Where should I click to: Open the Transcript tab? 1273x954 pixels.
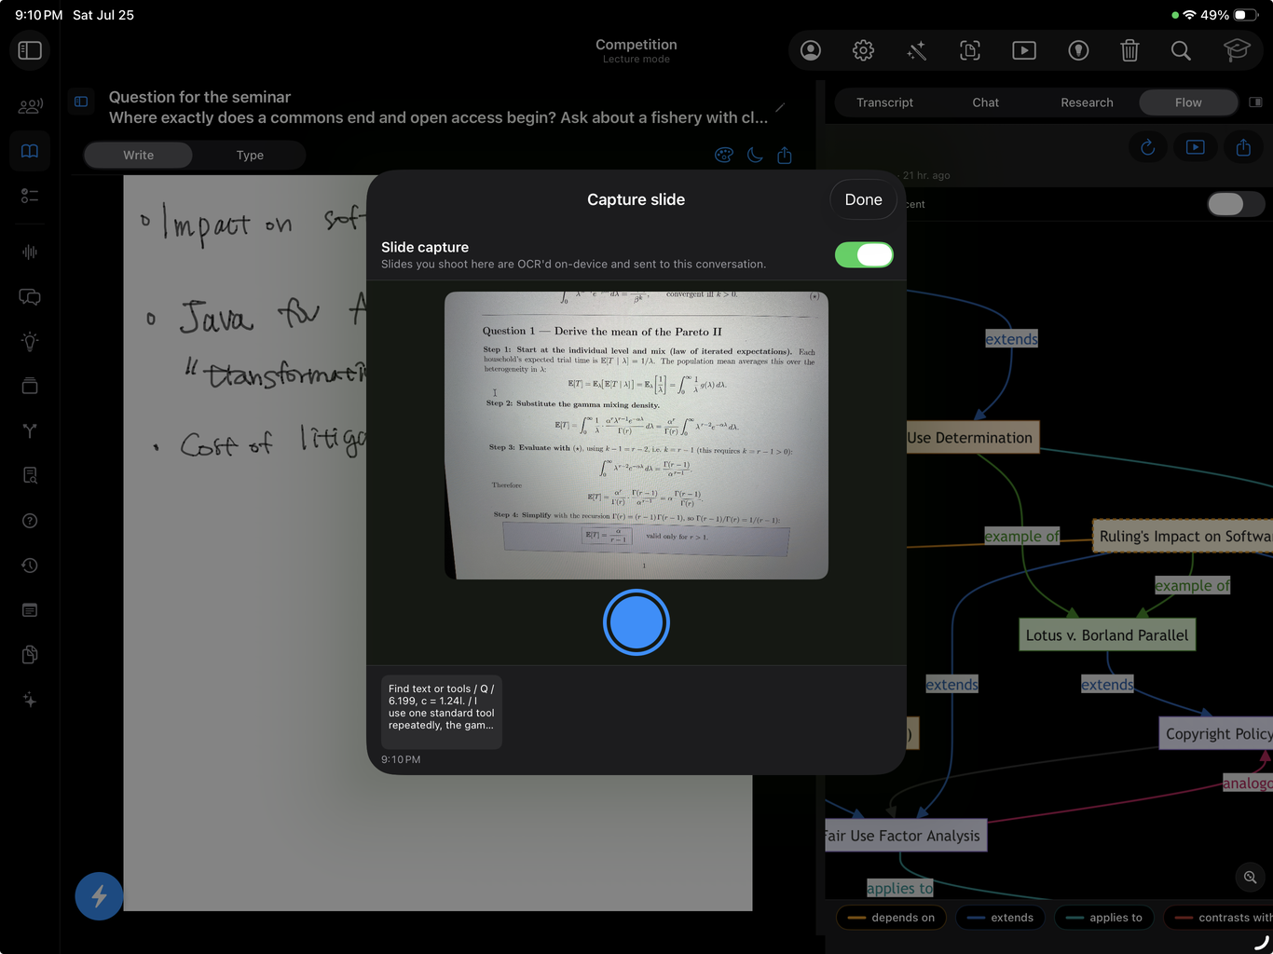point(884,102)
